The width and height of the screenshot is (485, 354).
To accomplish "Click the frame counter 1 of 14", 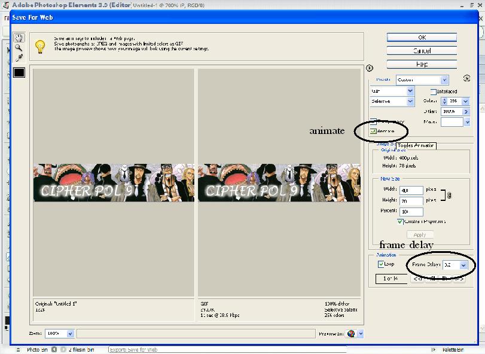I will tap(391, 279).
